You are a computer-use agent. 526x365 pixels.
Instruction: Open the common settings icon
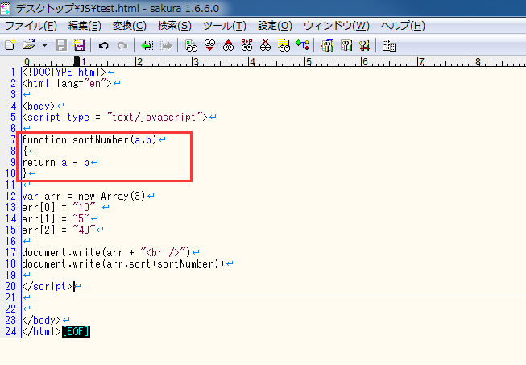coord(364,45)
